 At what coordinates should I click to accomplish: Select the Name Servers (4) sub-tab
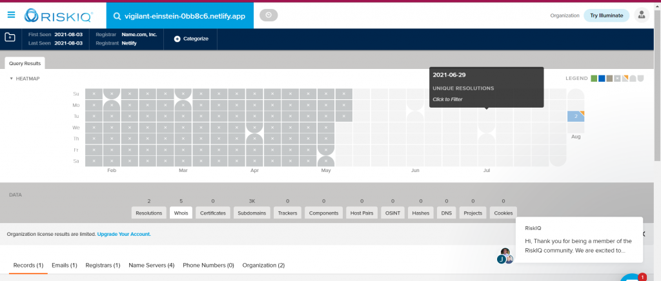pos(151,266)
